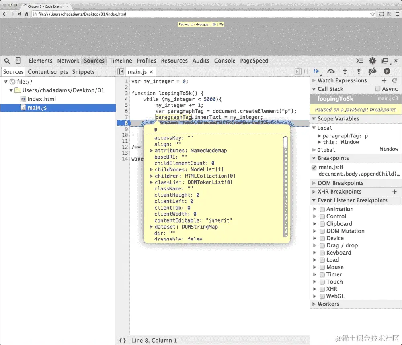The height and width of the screenshot is (345, 402).
Task: Open the Console panel
Action: pos(225,61)
